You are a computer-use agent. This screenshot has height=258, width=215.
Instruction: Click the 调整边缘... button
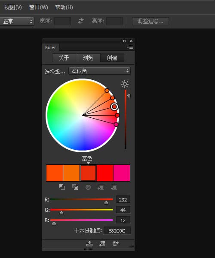[150, 22]
